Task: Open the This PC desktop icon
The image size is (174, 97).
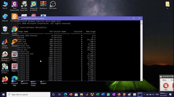Action: pyautogui.click(x=5, y=5)
